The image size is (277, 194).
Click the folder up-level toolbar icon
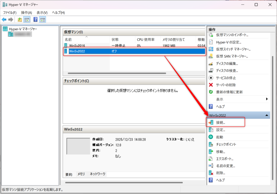click(x=20, y=19)
